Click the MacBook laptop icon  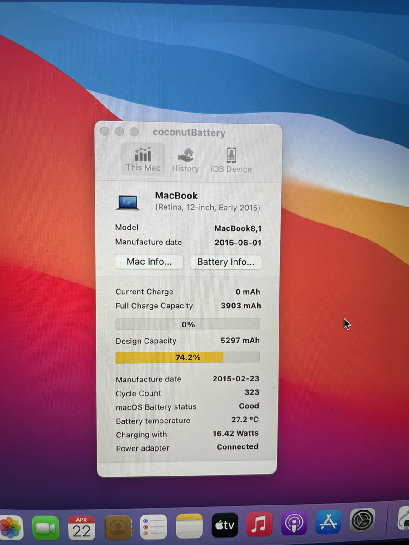coord(128,202)
